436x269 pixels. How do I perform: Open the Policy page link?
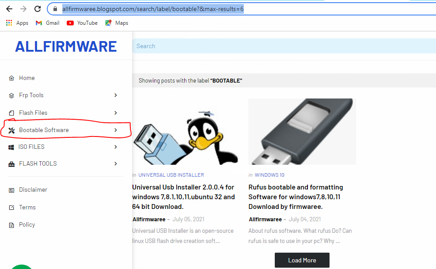27,224
